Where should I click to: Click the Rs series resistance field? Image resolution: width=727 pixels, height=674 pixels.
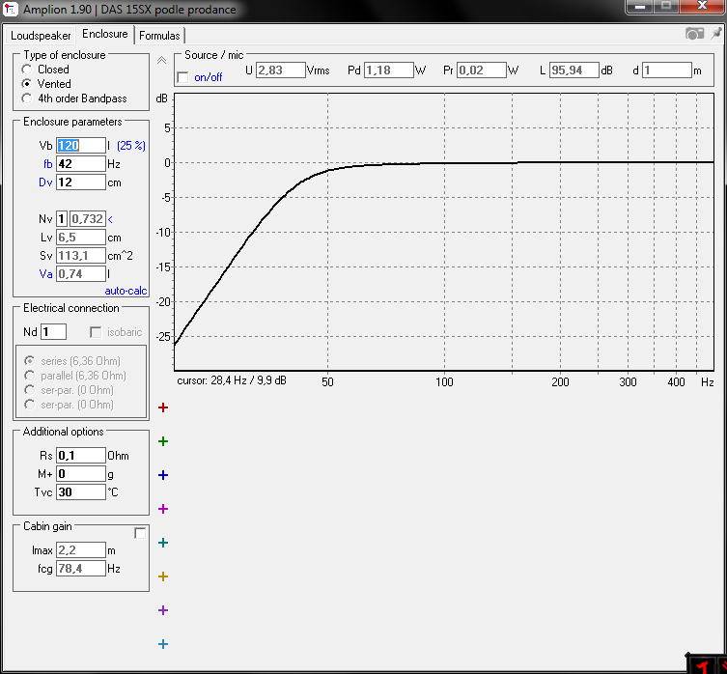click(x=81, y=456)
